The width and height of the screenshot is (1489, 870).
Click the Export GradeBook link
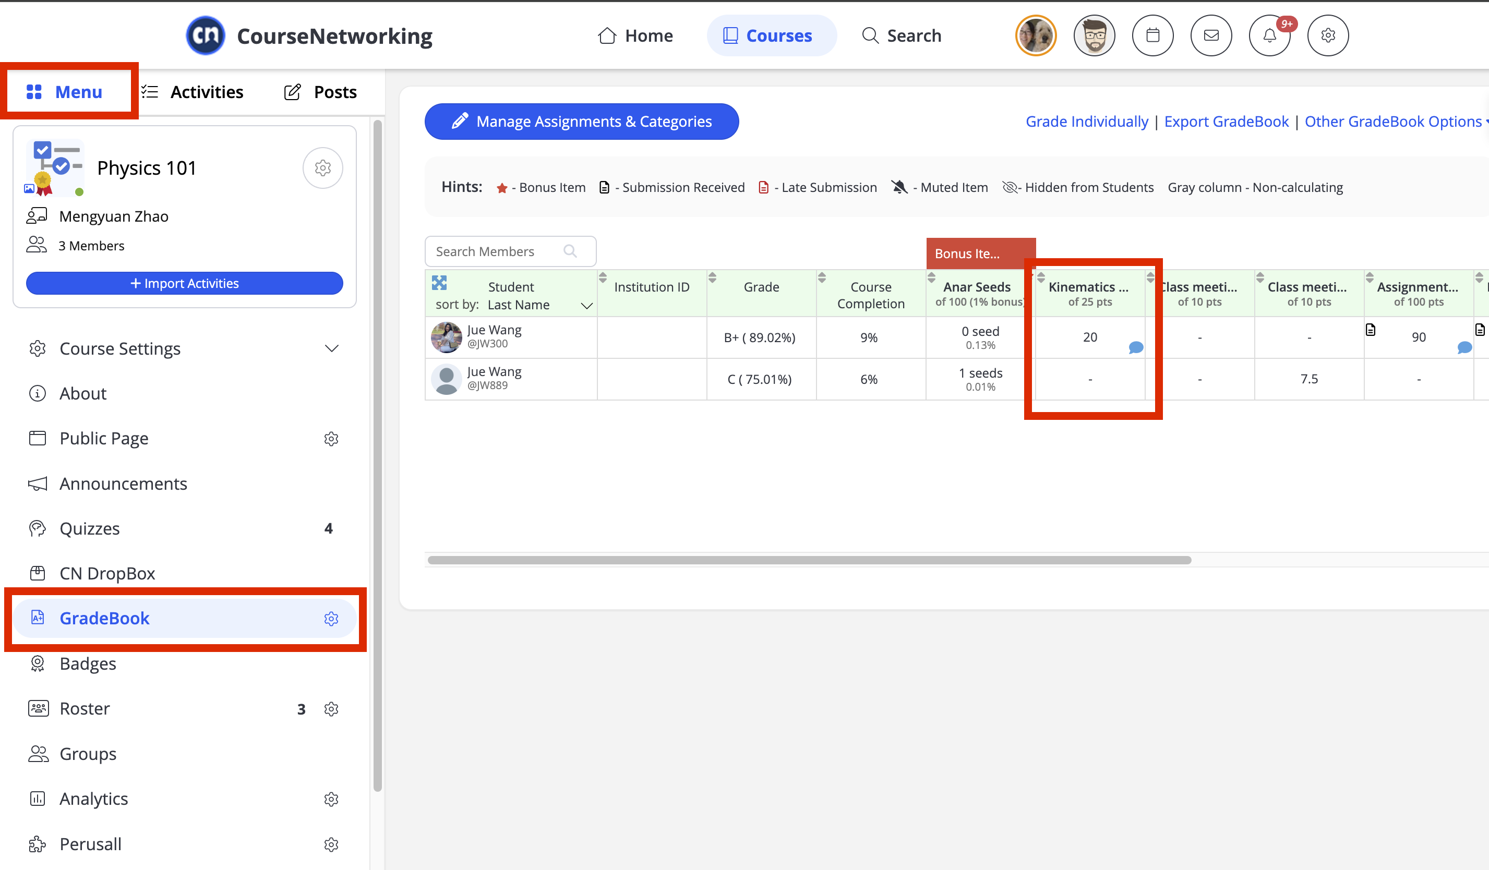point(1226,122)
